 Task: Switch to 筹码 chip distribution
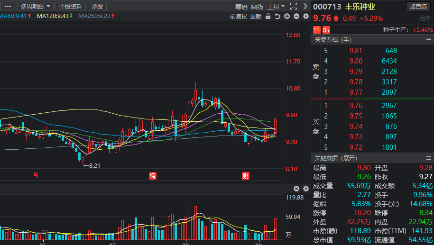click(241, 6)
